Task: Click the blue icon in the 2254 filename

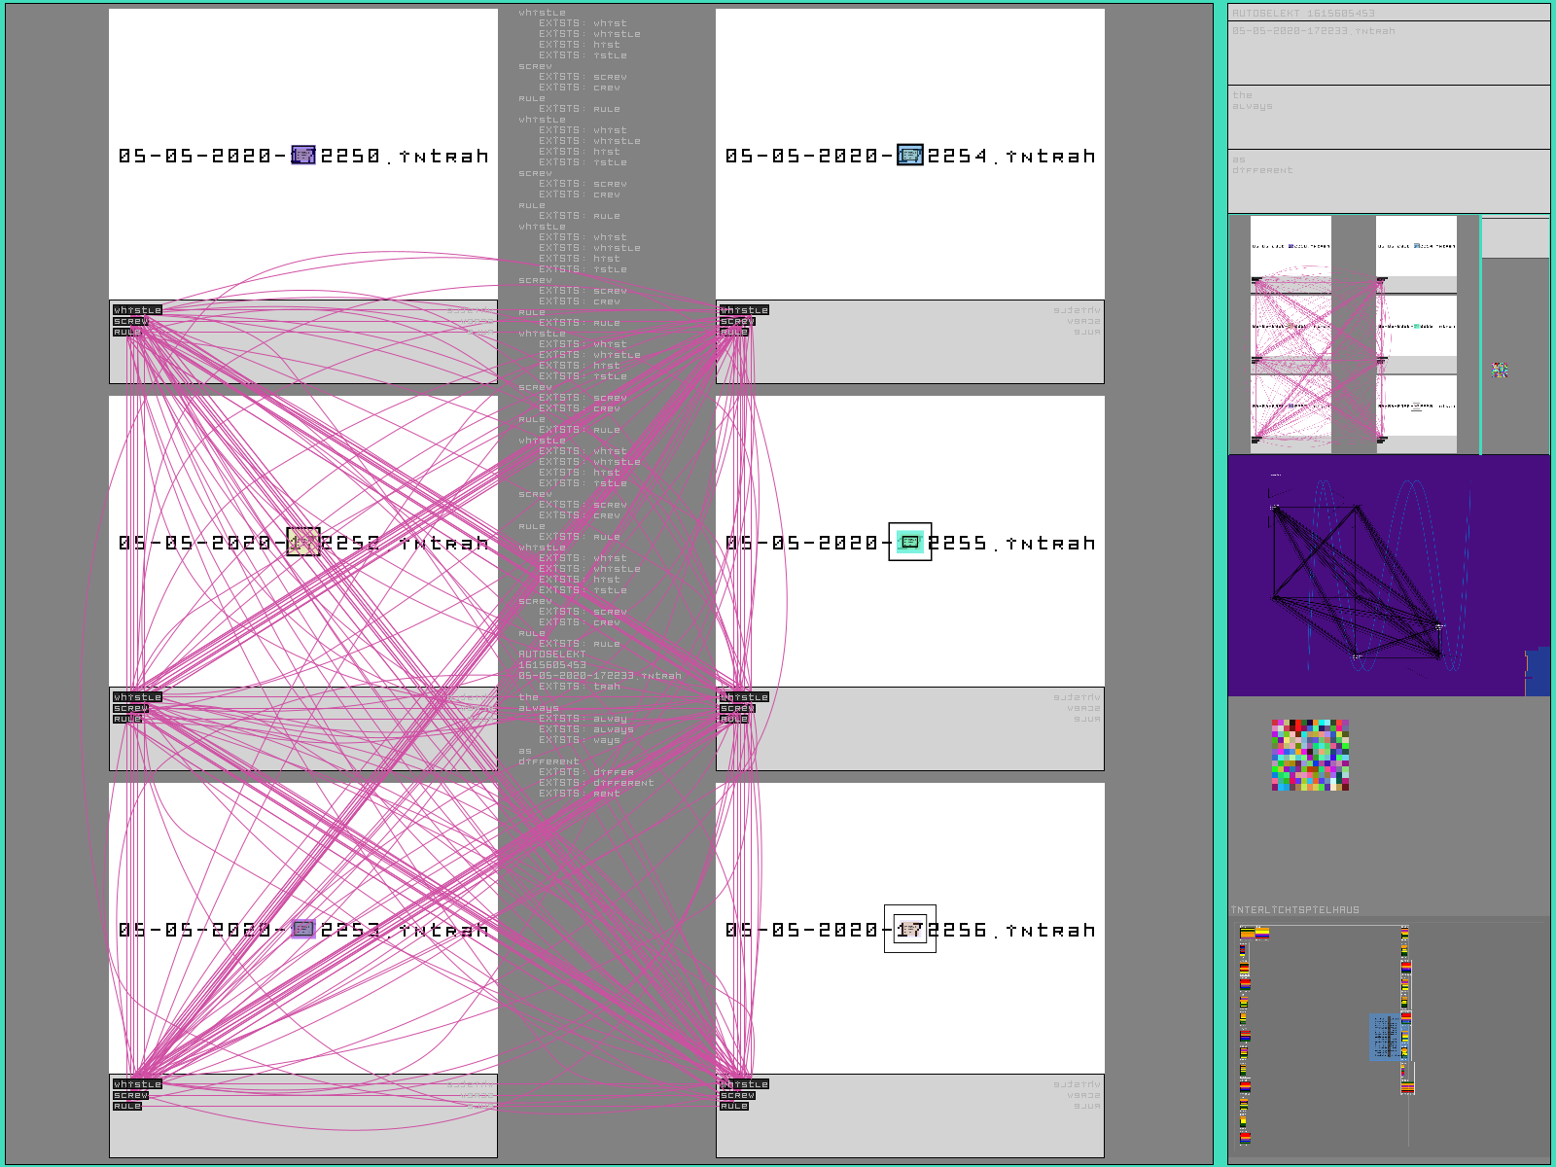Action: (x=909, y=156)
